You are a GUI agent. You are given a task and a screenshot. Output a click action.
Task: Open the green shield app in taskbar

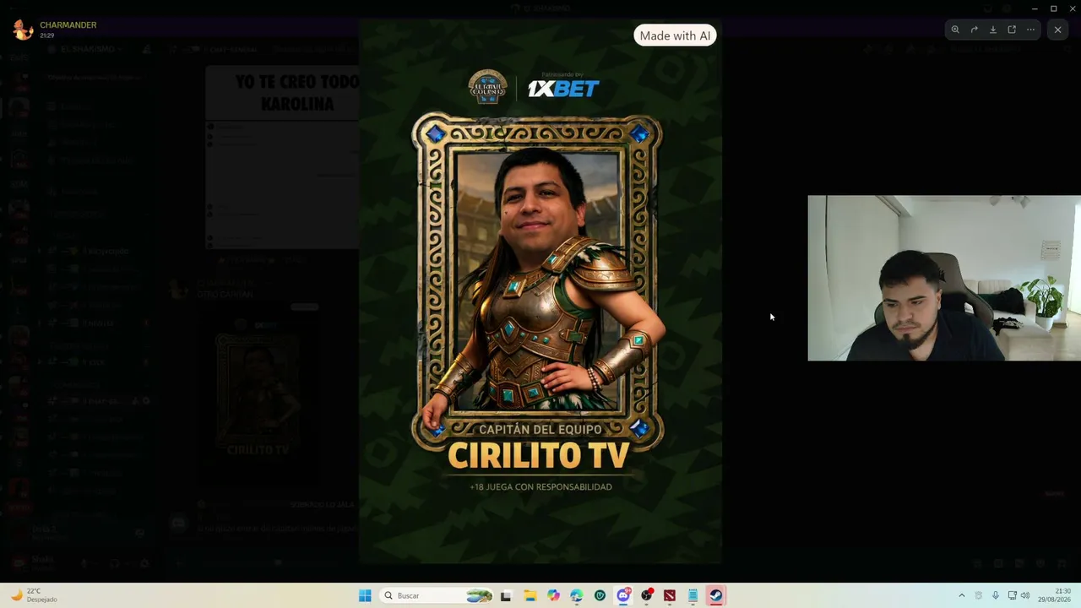tap(600, 595)
